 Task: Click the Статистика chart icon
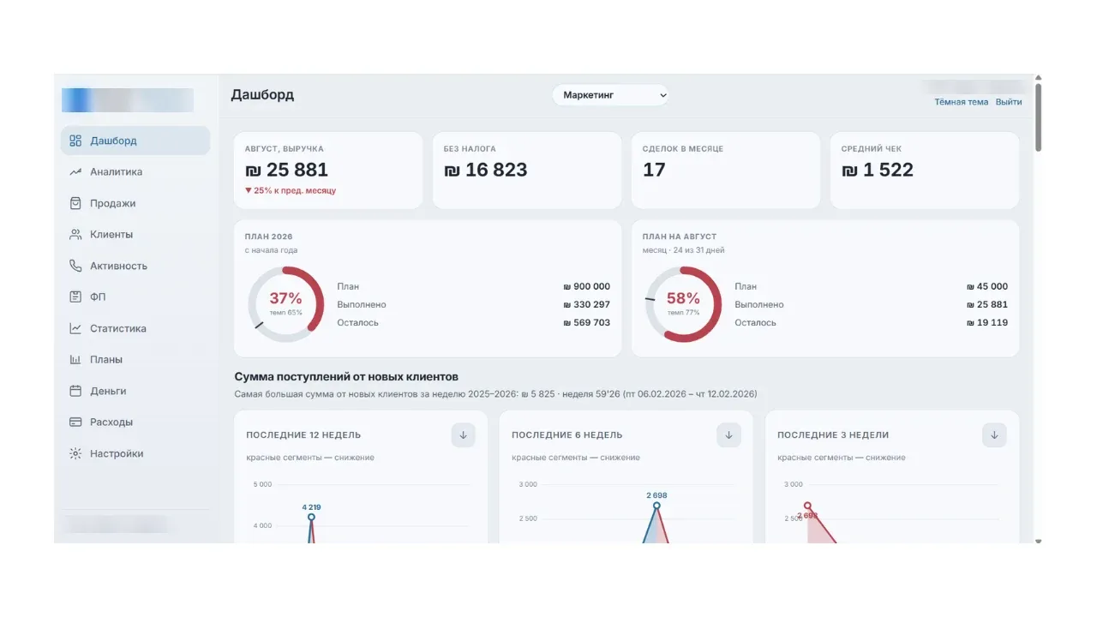pos(75,328)
